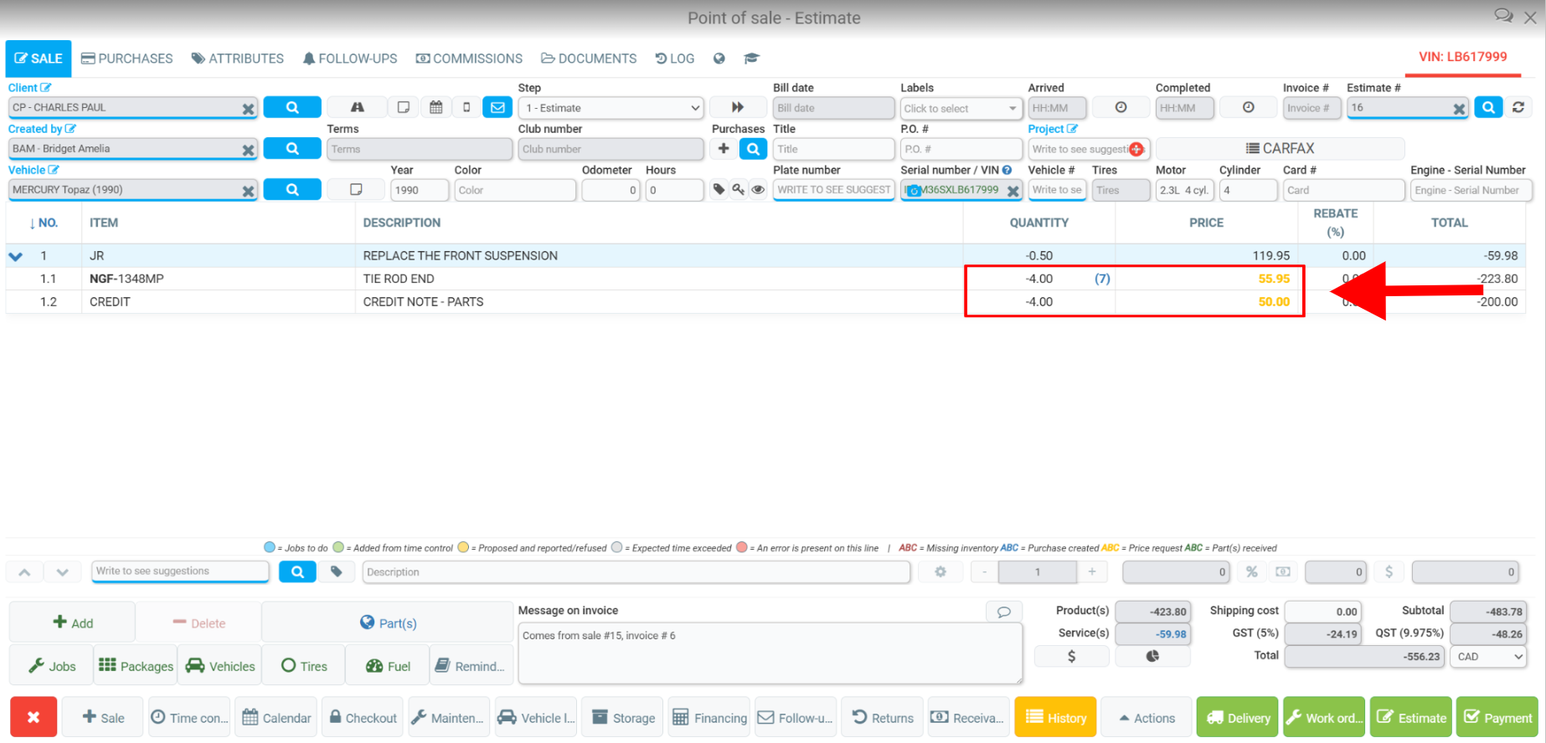
Task: Click the key icon near Hours field
Action: coord(738,189)
